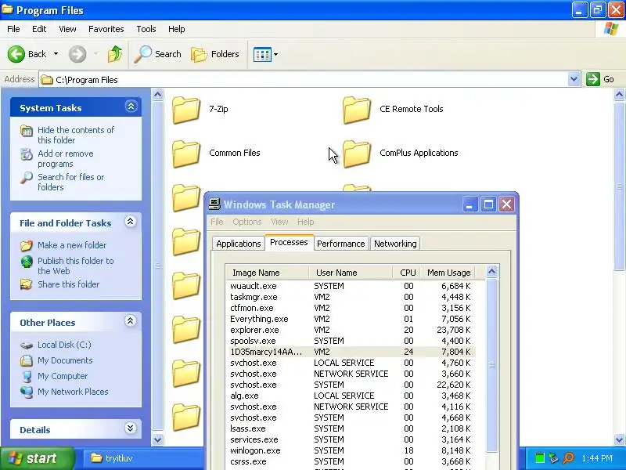Screen dimensions: 626x470
Task: Select the lsass.exe process row
Action: 351,428
